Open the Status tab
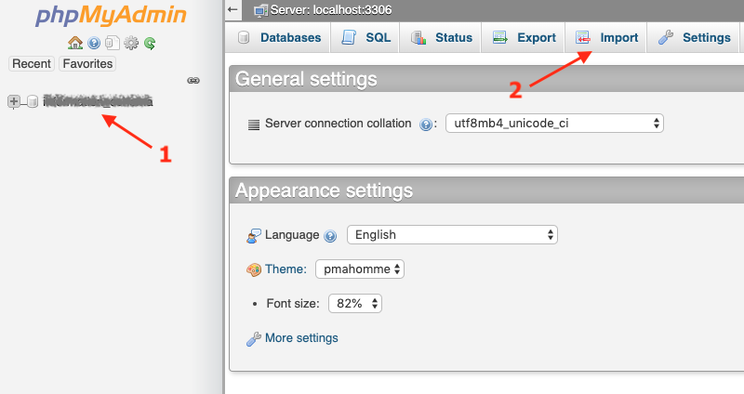The height and width of the screenshot is (394, 744). [441, 37]
